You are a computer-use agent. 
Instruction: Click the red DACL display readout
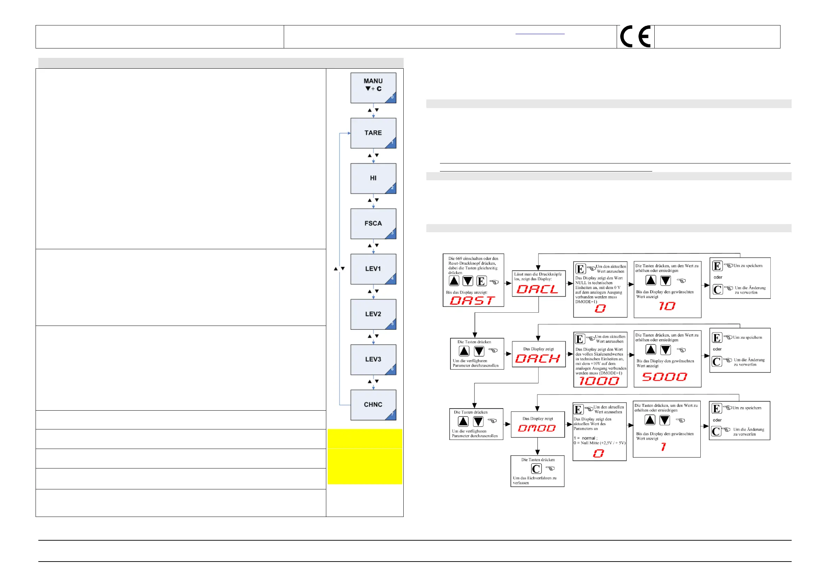pos(537,290)
